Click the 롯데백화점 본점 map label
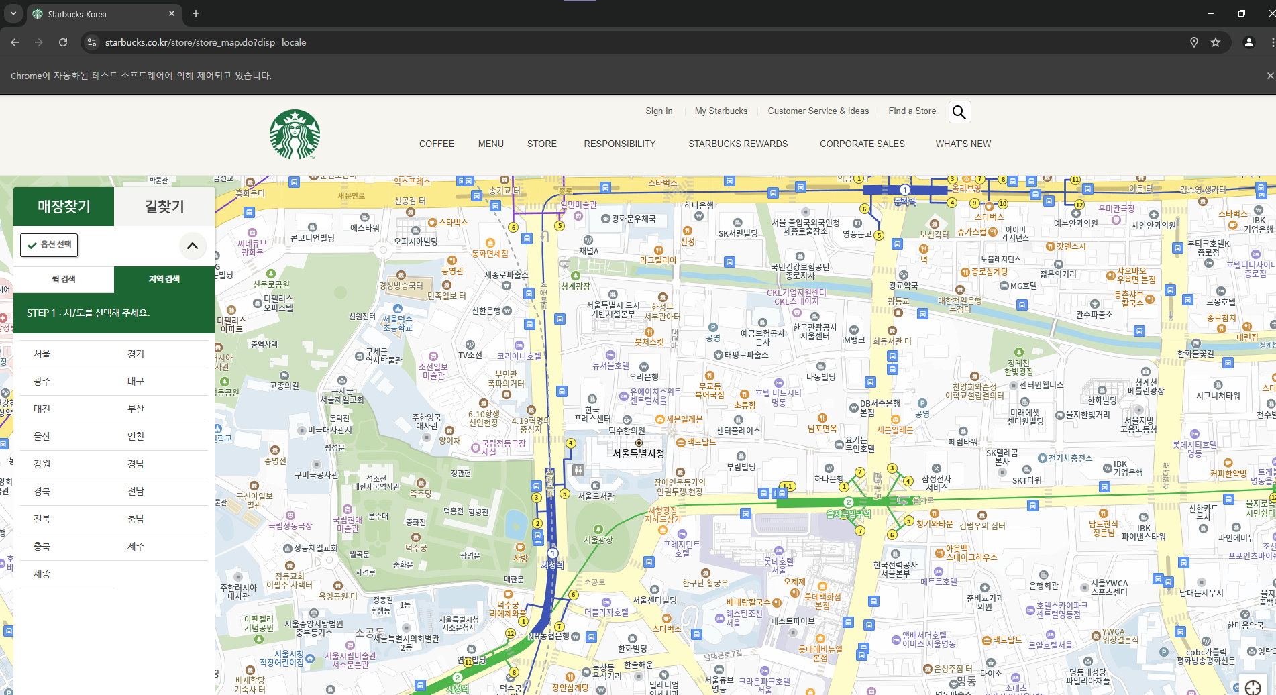The image size is (1276, 695). click(x=822, y=601)
